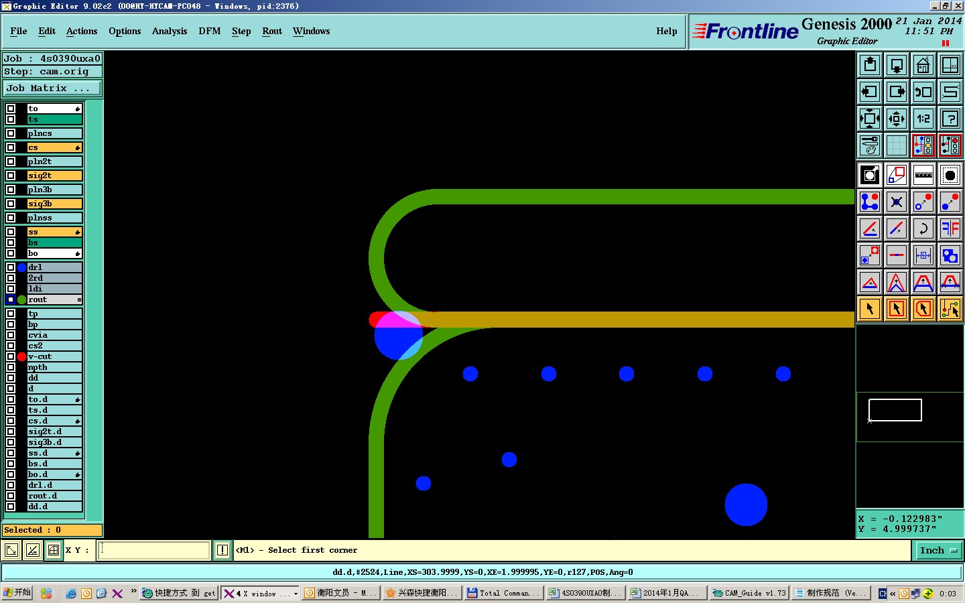Image resolution: width=965 pixels, height=603 pixels.
Task: Open the Inch units dropdown
Action: click(x=938, y=550)
